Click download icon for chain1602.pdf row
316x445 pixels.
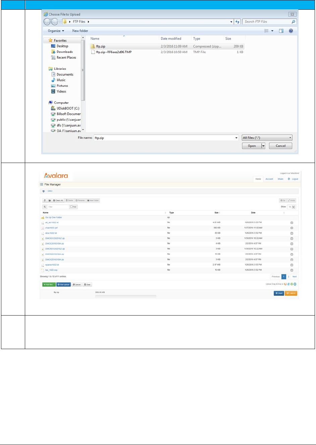(292, 228)
